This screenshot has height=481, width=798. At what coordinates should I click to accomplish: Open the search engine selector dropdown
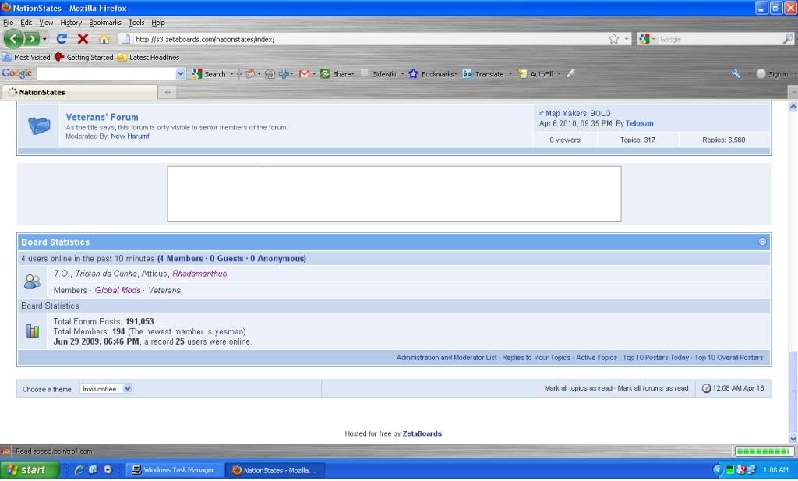click(648, 39)
